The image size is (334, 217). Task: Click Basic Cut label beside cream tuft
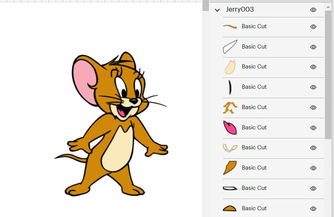254,66
